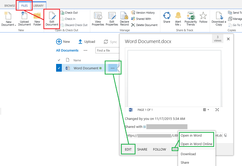
Task: Choose Share from context menu
Action: point(185,162)
